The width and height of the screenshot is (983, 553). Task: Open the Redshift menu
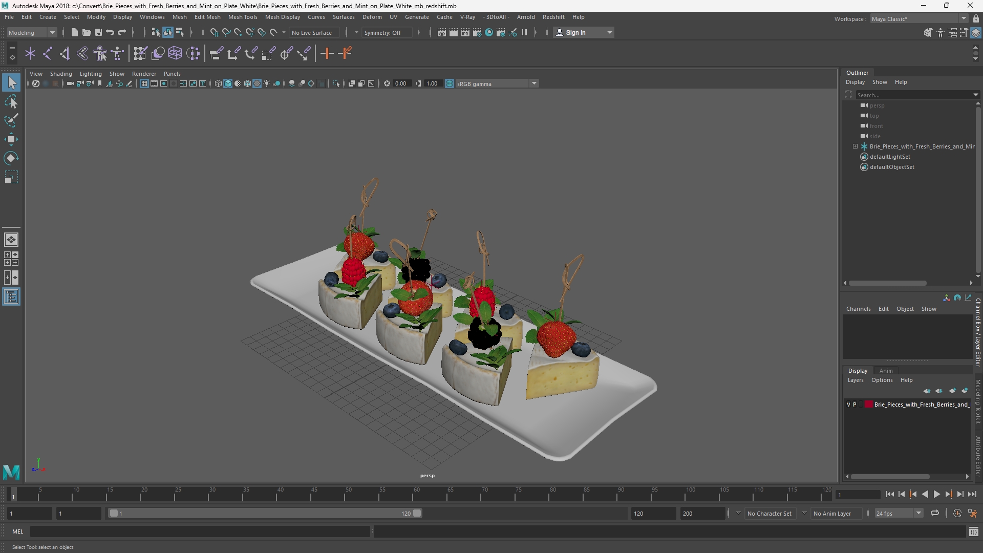553,17
